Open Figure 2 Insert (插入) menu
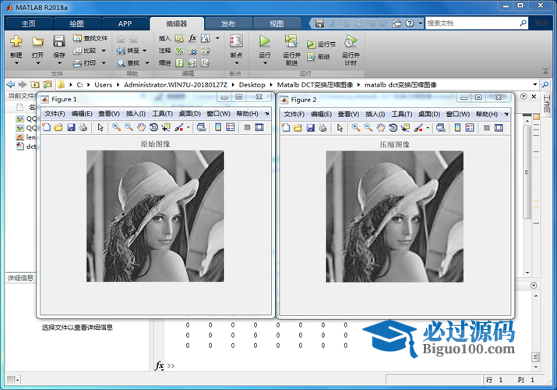This screenshot has width=557, height=390. 375,114
